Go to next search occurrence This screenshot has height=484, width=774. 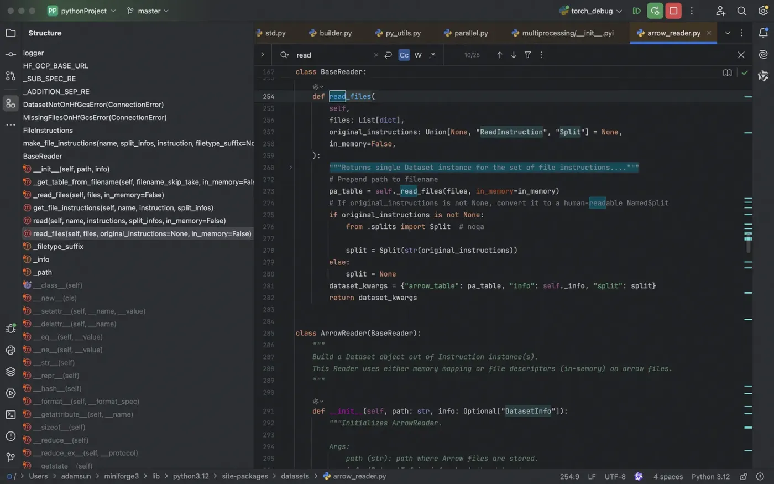click(x=514, y=55)
